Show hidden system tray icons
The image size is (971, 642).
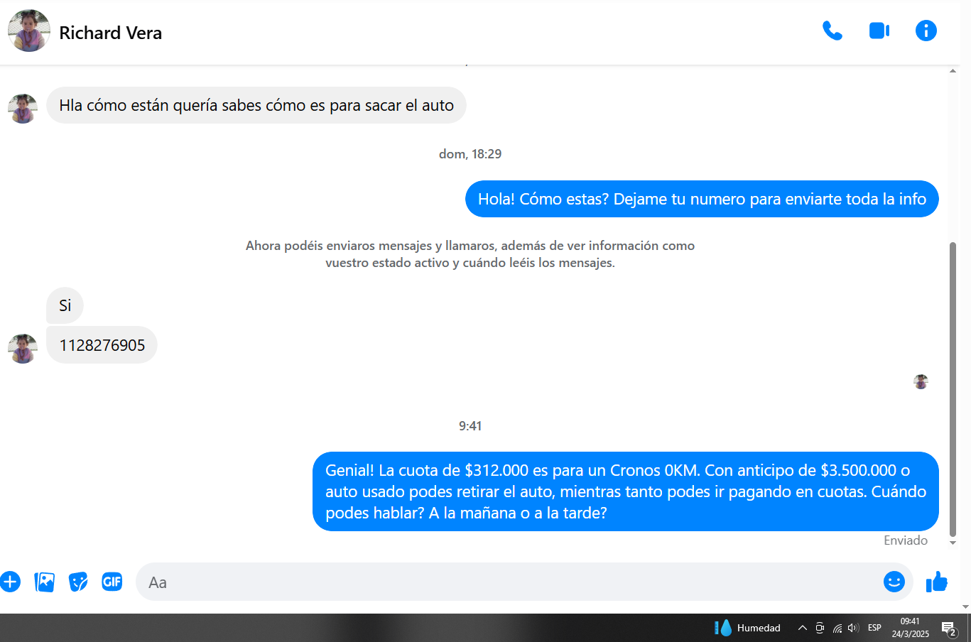(x=803, y=628)
